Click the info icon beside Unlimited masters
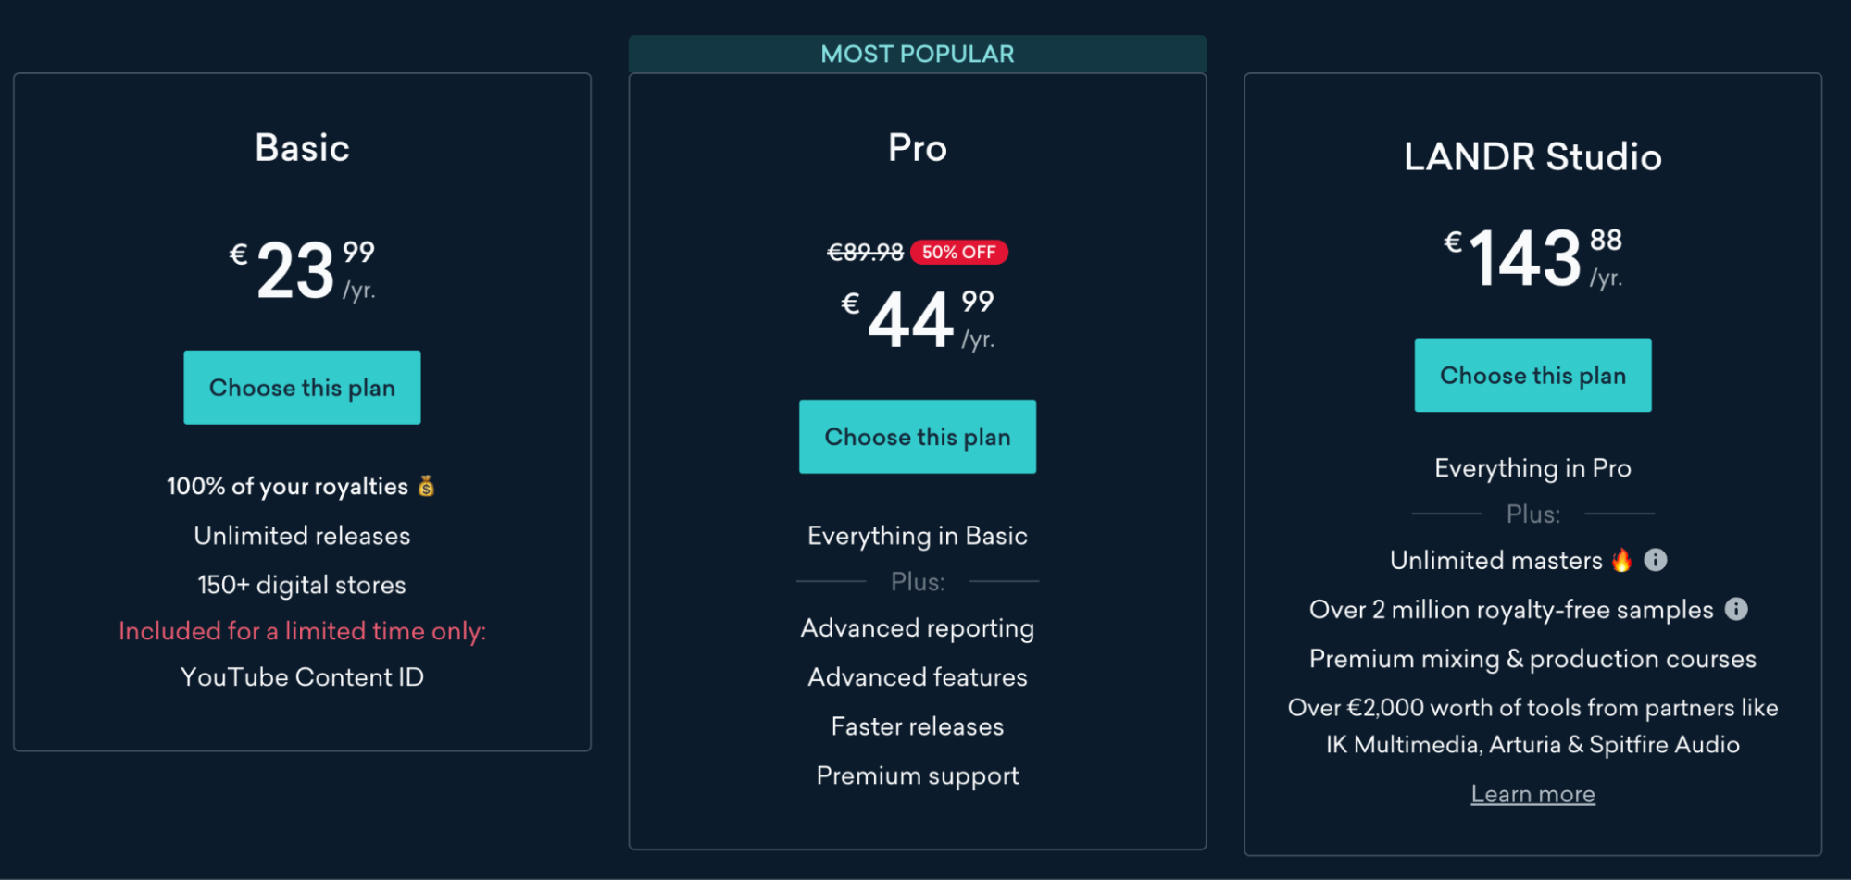1851x880 pixels. click(x=1657, y=559)
